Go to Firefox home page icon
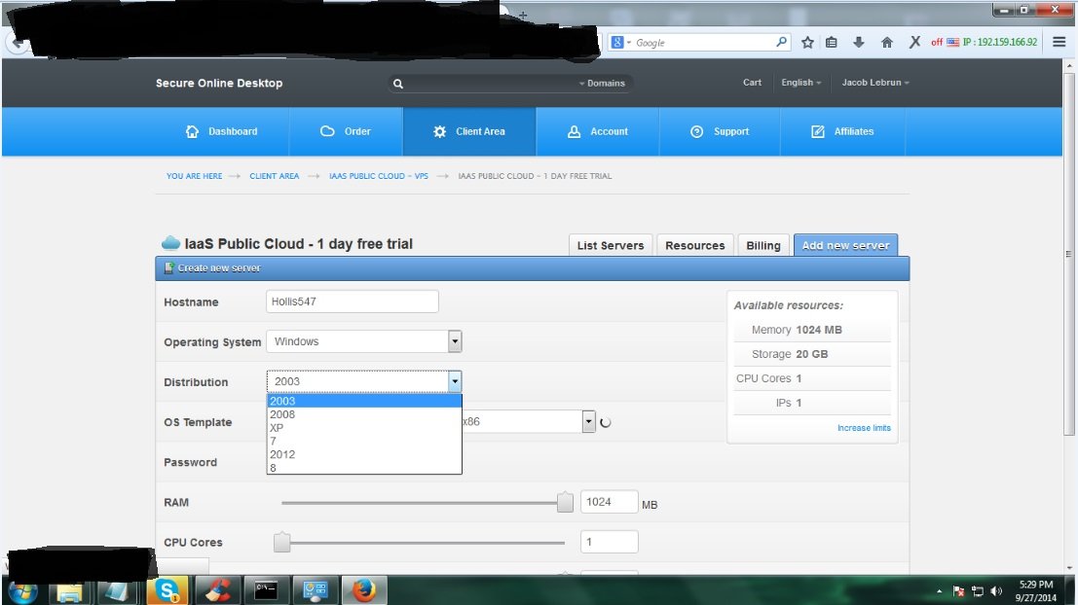 (x=887, y=43)
